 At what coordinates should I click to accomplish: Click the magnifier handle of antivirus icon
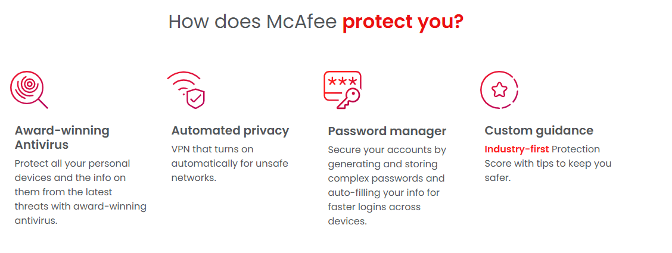[x=42, y=103]
